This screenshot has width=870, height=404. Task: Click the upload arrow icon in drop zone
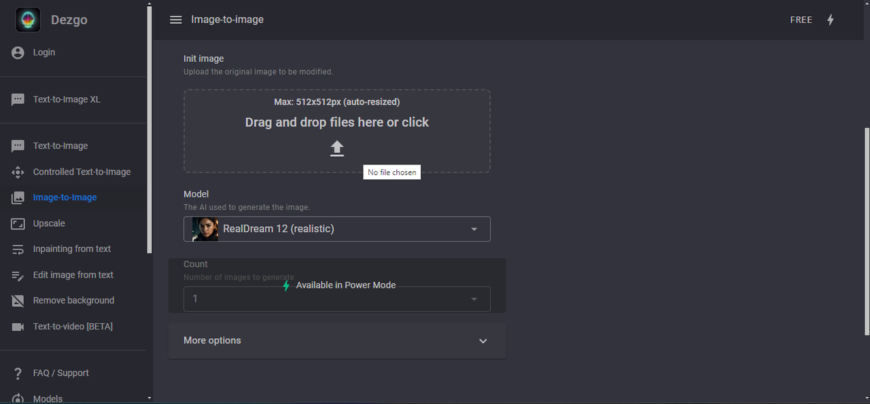click(337, 148)
